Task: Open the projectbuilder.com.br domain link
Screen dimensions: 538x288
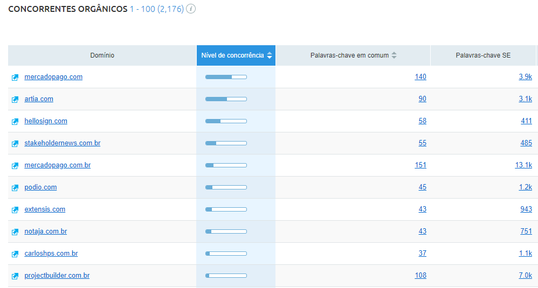Action: (x=57, y=275)
